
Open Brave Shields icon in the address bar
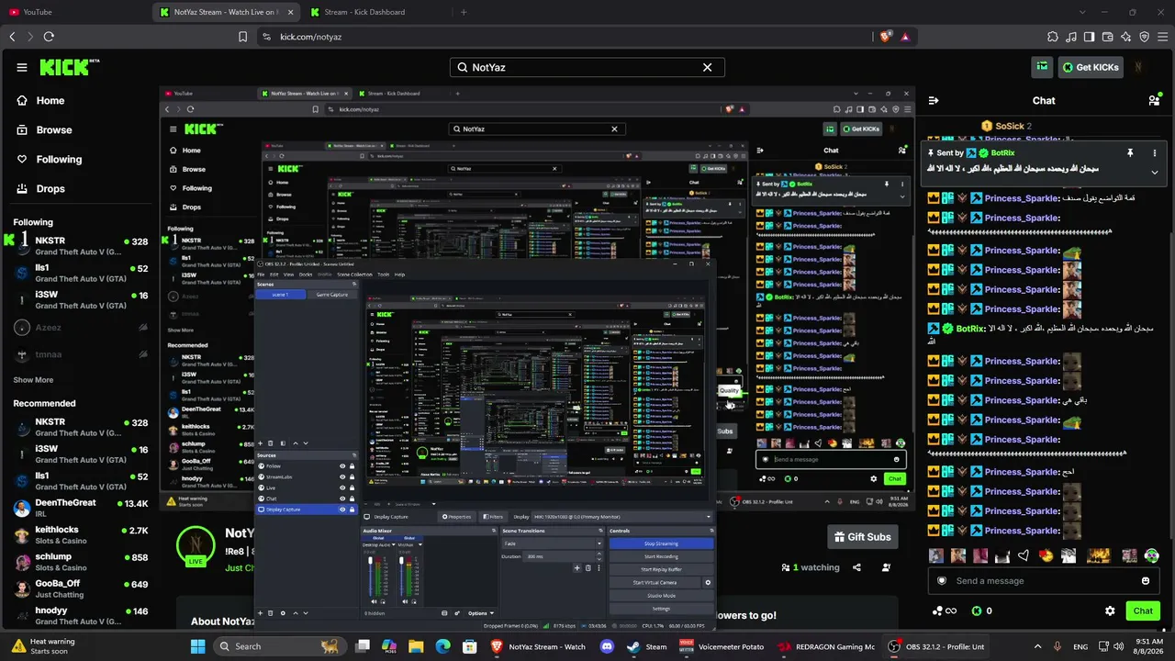point(885,37)
